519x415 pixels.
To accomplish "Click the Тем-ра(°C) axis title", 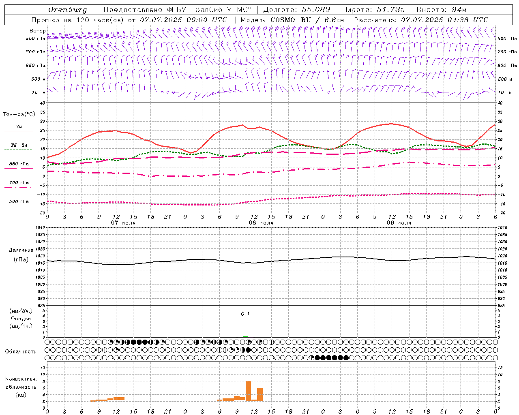I will (x=19, y=115).
